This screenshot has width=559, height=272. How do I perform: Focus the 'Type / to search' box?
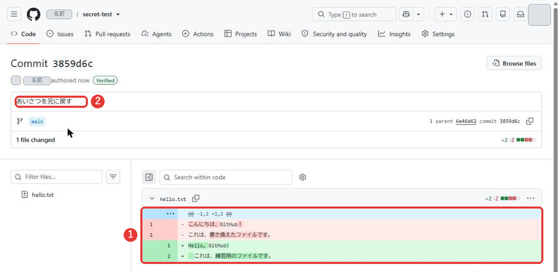354,14
